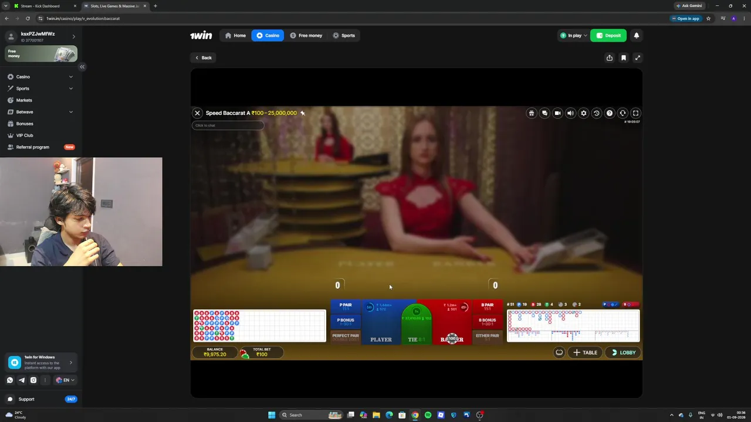This screenshot has height=422, width=751.
Task: Toggle the video camera icon in game toolbar
Action: coord(557,113)
